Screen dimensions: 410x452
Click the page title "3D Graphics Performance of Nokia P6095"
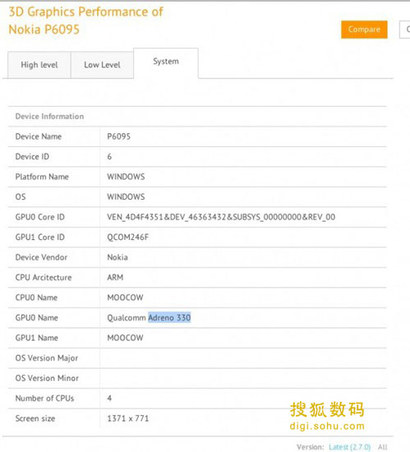[x=85, y=21]
